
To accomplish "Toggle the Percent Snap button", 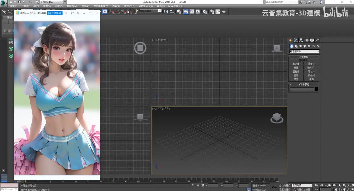I will pyautogui.click(x=123, y=12).
